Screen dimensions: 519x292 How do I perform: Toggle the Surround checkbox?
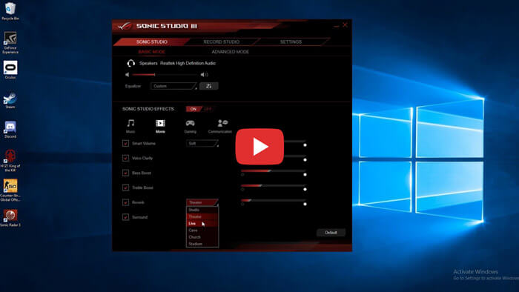pos(125,217)
